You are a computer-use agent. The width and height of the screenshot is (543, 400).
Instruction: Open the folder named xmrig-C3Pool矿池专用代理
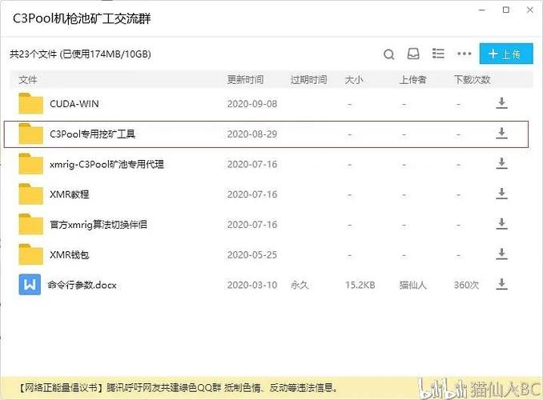click(x=107, y=164)
